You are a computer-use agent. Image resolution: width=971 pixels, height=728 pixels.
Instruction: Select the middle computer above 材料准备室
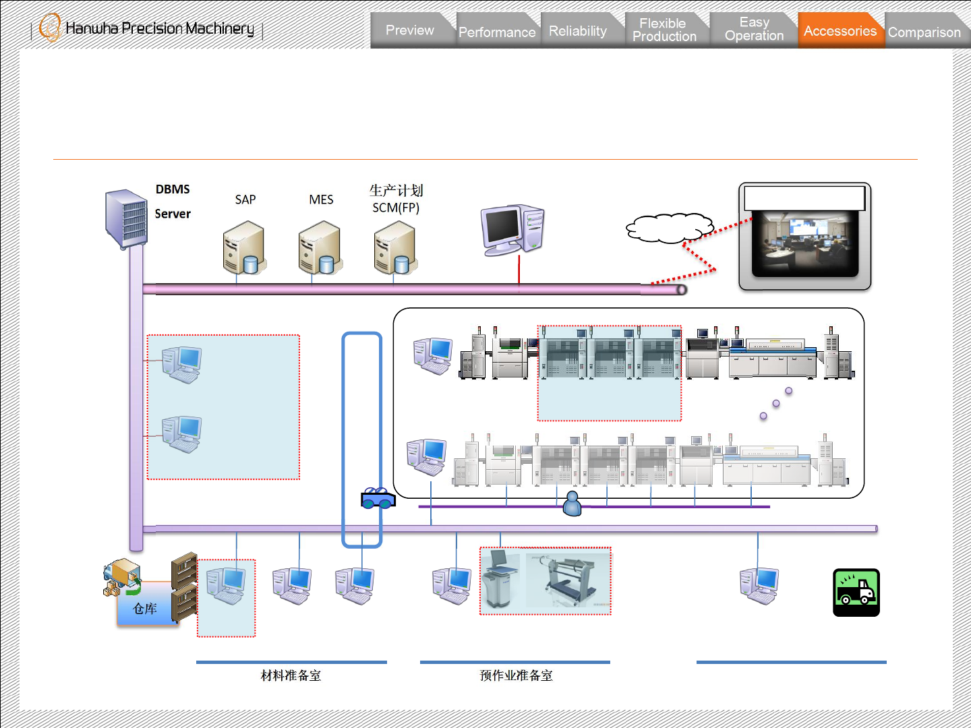point(292,586)
